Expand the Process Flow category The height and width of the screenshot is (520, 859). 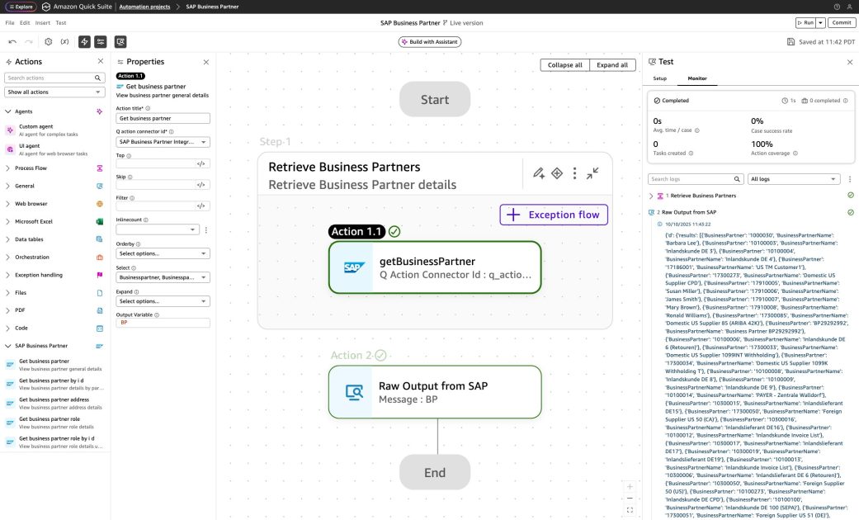33,168
